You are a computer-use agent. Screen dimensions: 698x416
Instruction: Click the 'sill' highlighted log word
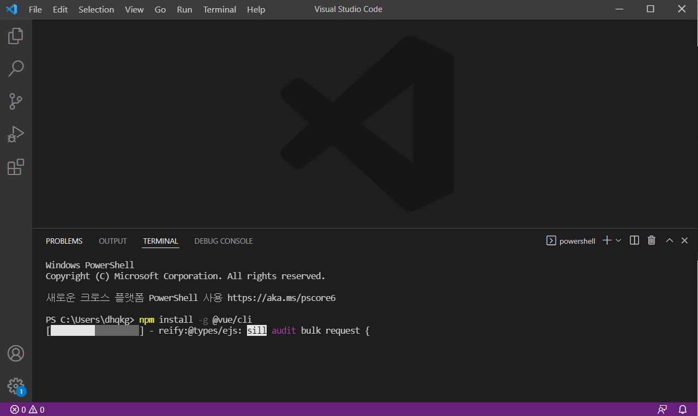pos(257,331)
